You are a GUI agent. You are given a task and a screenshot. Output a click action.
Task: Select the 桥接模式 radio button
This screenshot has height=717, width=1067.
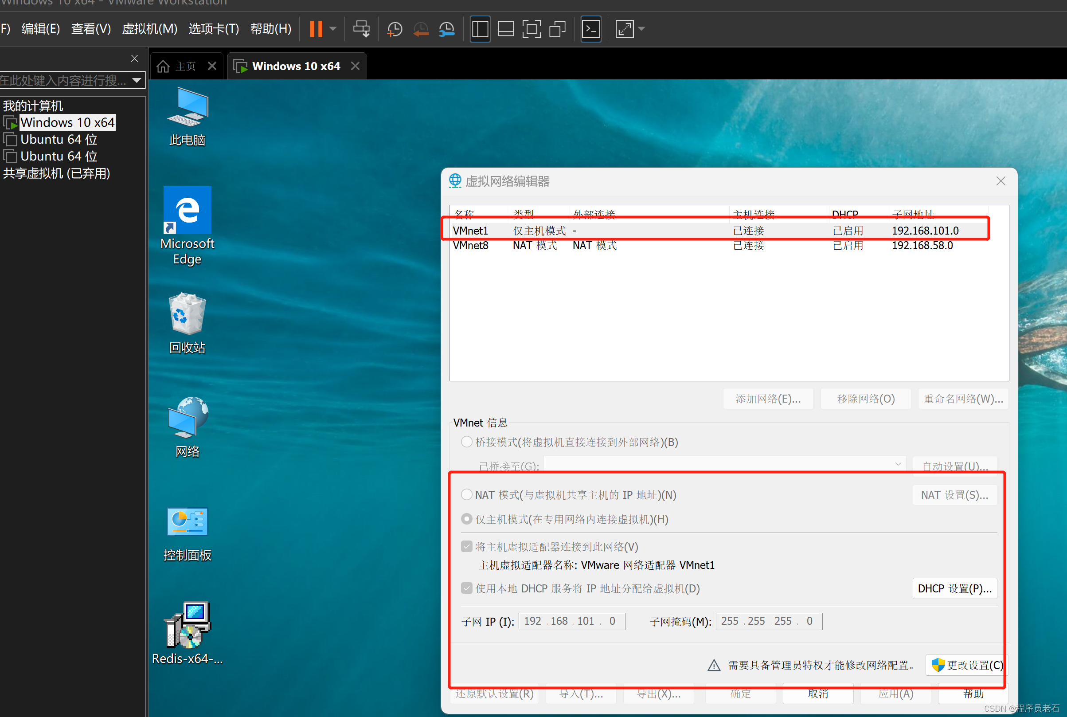click(x=466, y=442)
